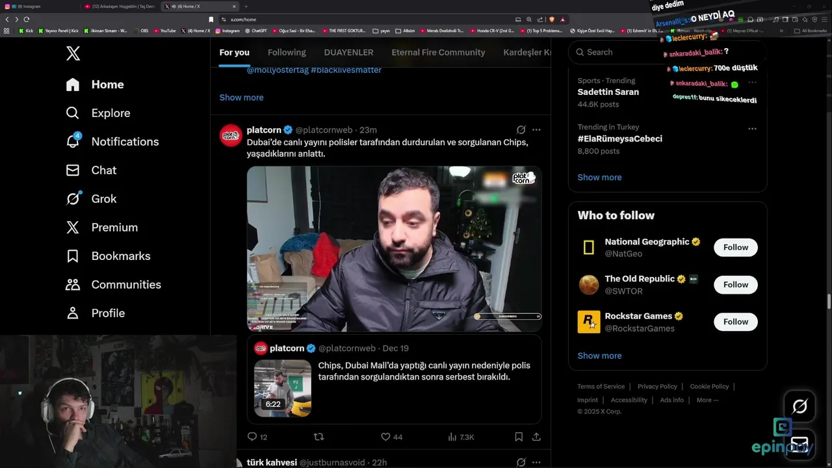
Task: Reload the browser page
Action: pos(27,19)
